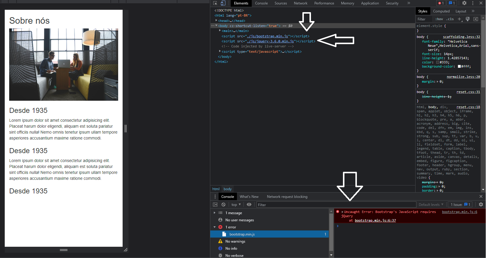Open the Network panel tab
This screenshot has width=486, height=258.
point(301,3)
